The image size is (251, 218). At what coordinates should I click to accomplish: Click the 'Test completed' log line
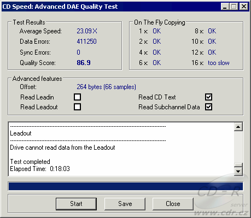(30, 162)
